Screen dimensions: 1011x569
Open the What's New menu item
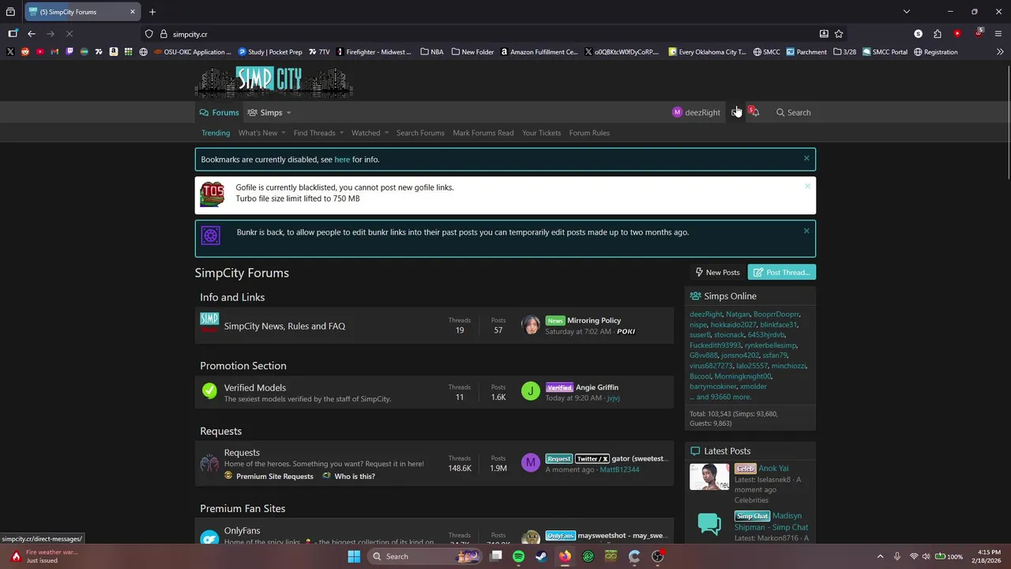[257, 133]
